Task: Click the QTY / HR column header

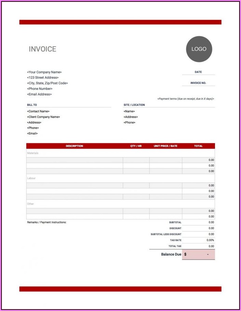Action: click(x=136, y=146)
